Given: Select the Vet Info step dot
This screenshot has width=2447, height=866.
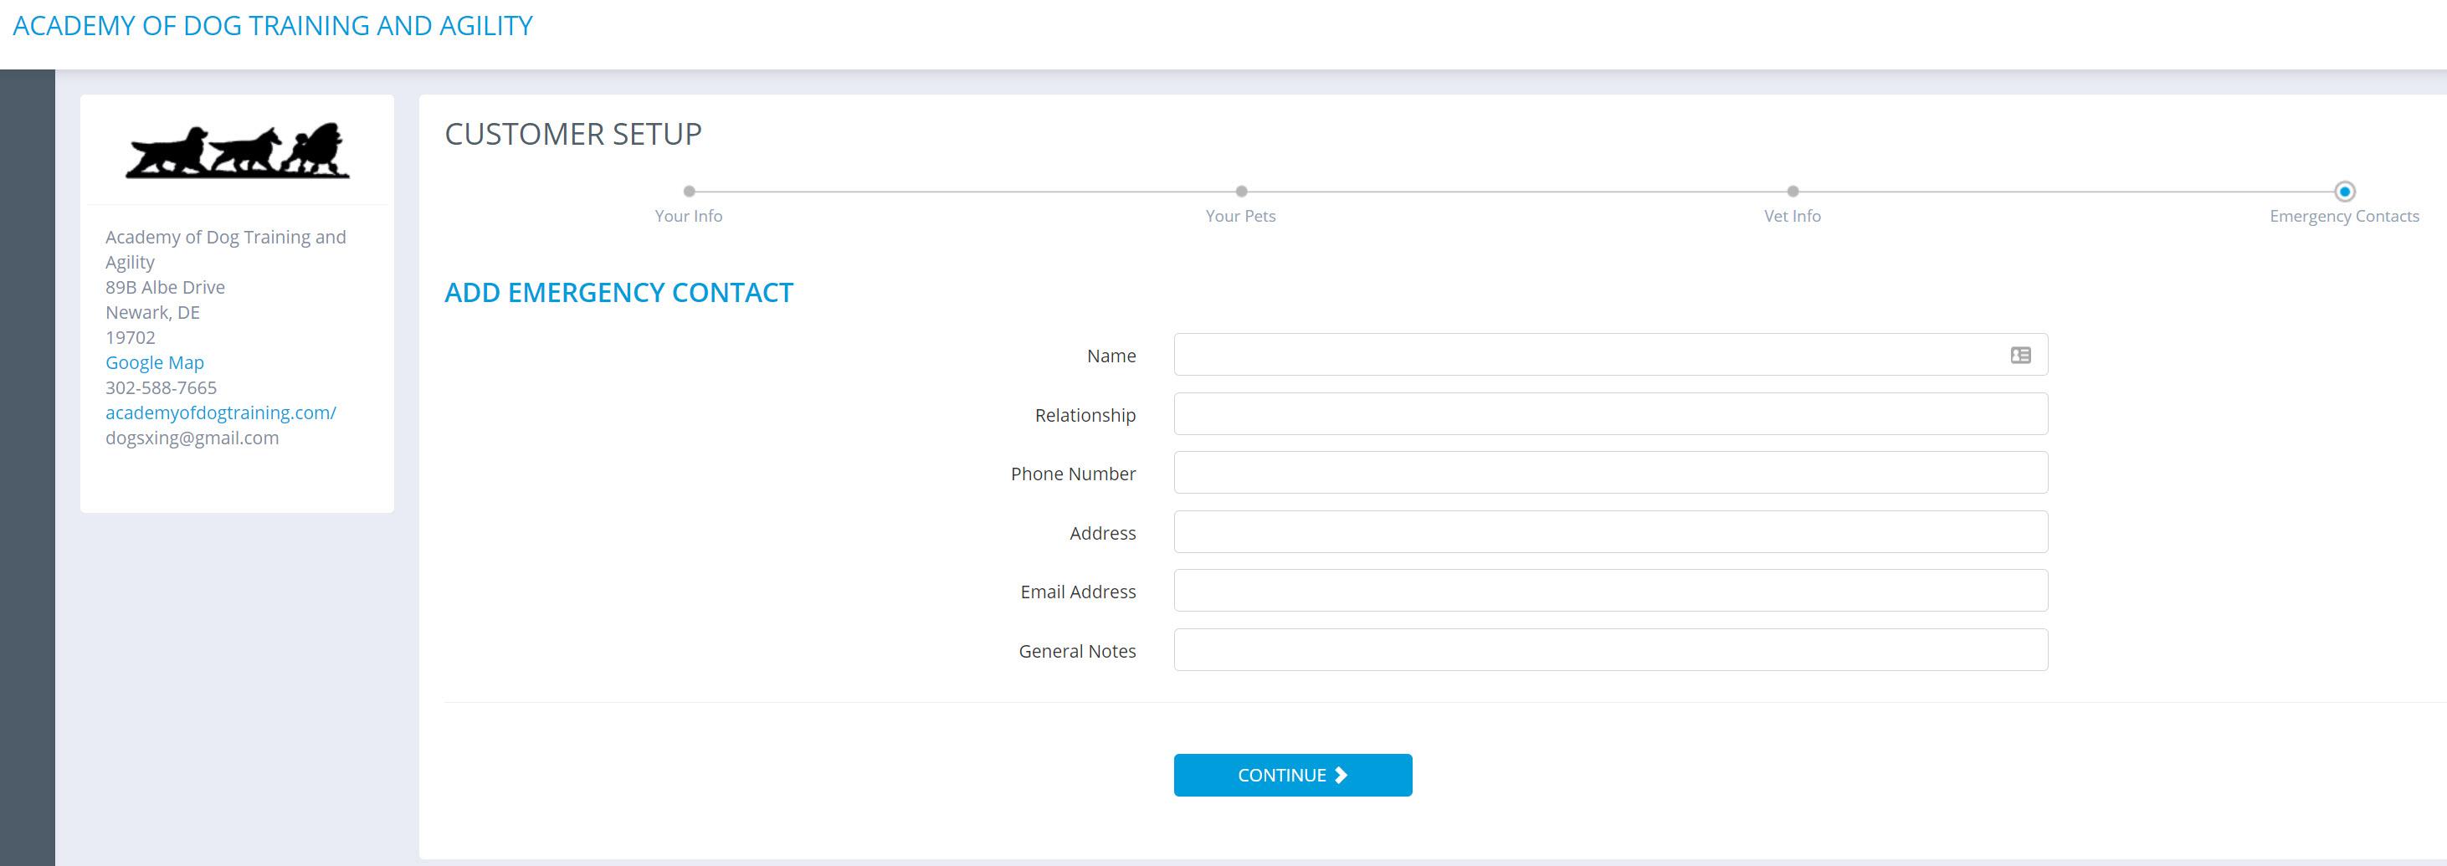Looking at the screenshot, I should tap(1792, 192).
